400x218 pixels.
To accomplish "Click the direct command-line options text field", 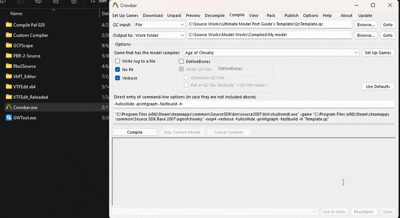I will click(x=254, y=104).
